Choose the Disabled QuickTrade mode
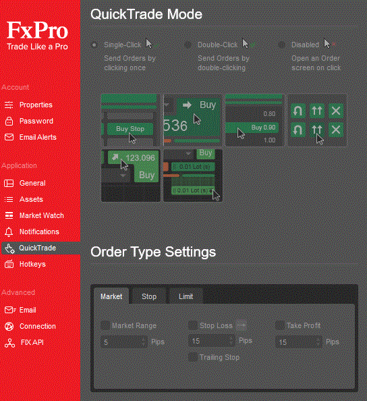The height and width of the screenshot is (401, 367). tap(281, 45)
